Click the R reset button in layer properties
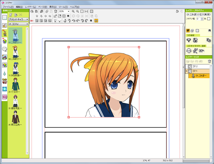Image resolution: width=214 pixels, height=164 pixels. click(x=209, y=31)
